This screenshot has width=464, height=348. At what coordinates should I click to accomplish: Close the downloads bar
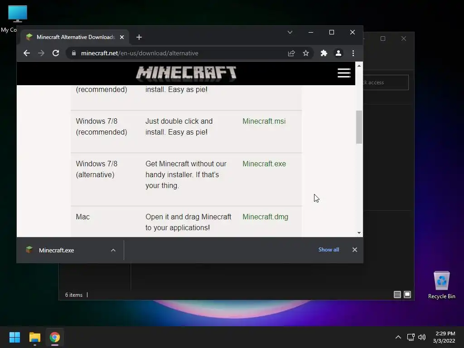pyautogui.click(x=354, y=250)
